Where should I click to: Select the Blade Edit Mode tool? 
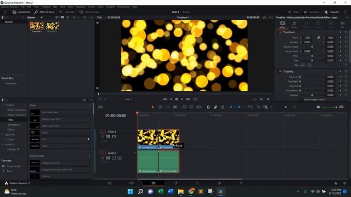click(x=175, y=107)
